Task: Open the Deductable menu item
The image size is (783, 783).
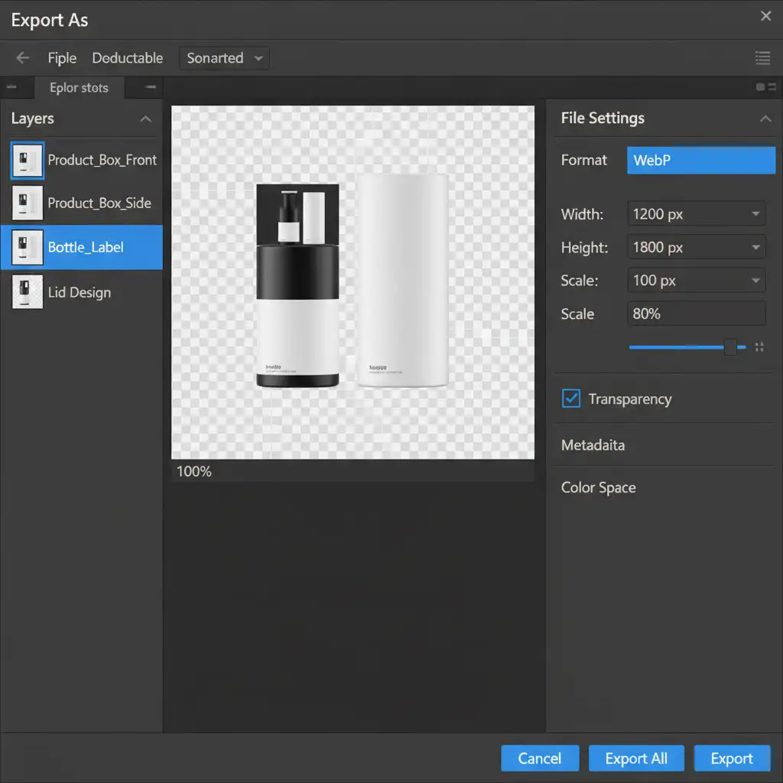Action: pos(127,58)
